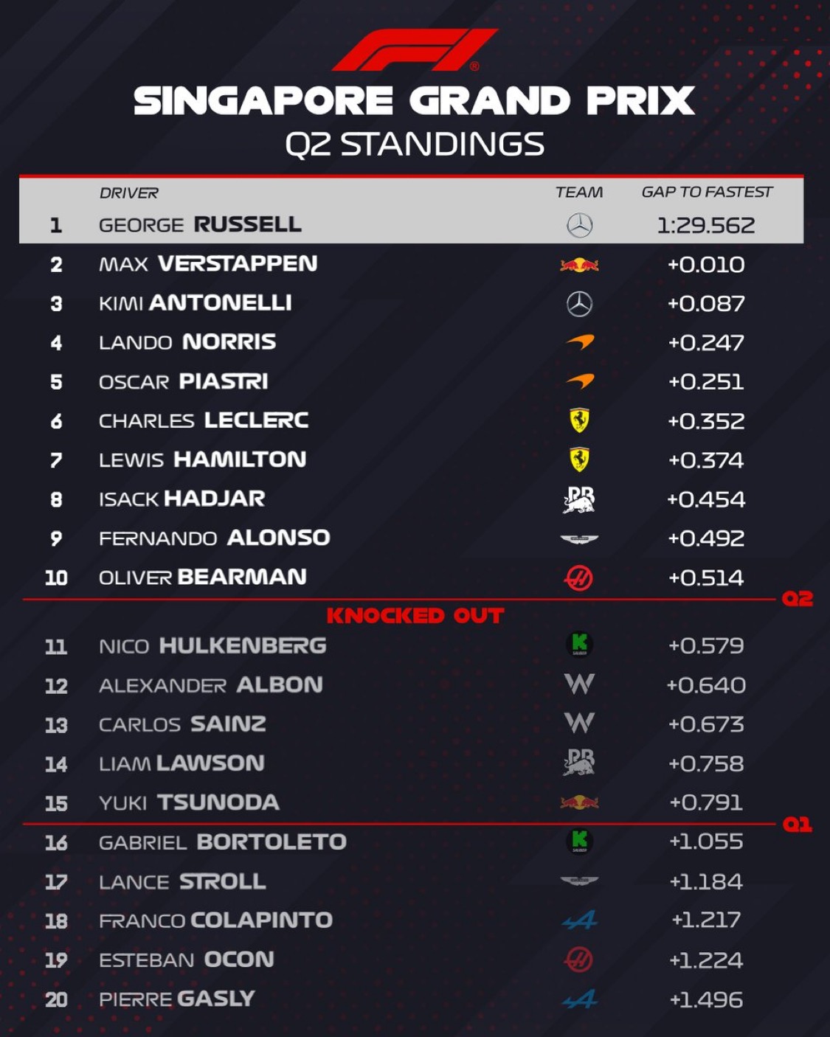The height and width of the screenshot is (1037, 830).
Task: Click Red Bull logo beside Max Verstappen
Action: 579,265
